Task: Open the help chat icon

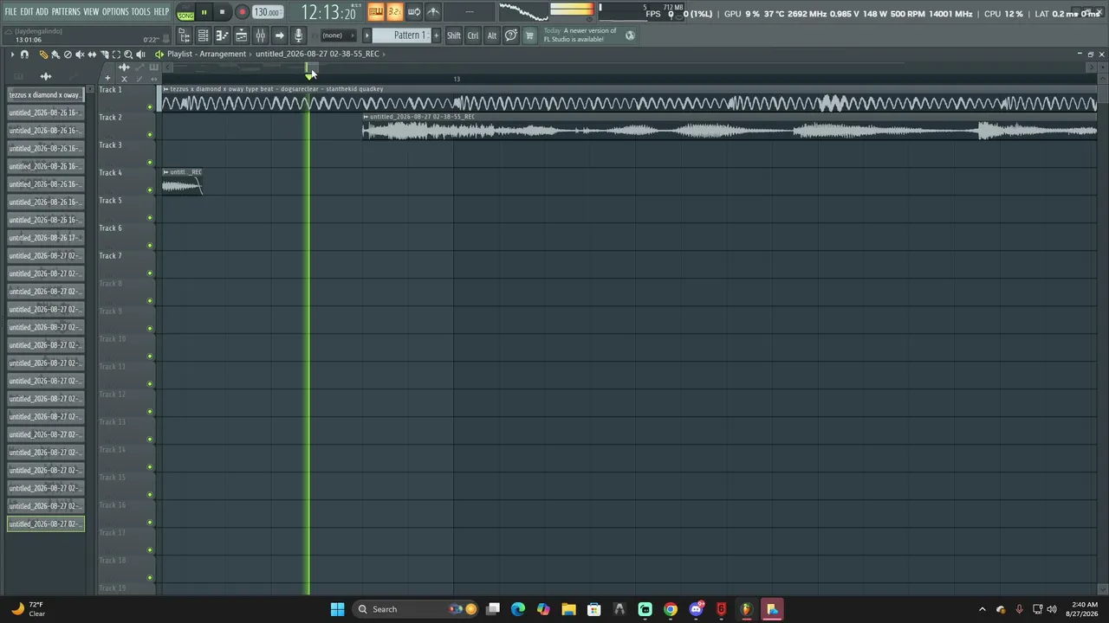Action: 511,35
